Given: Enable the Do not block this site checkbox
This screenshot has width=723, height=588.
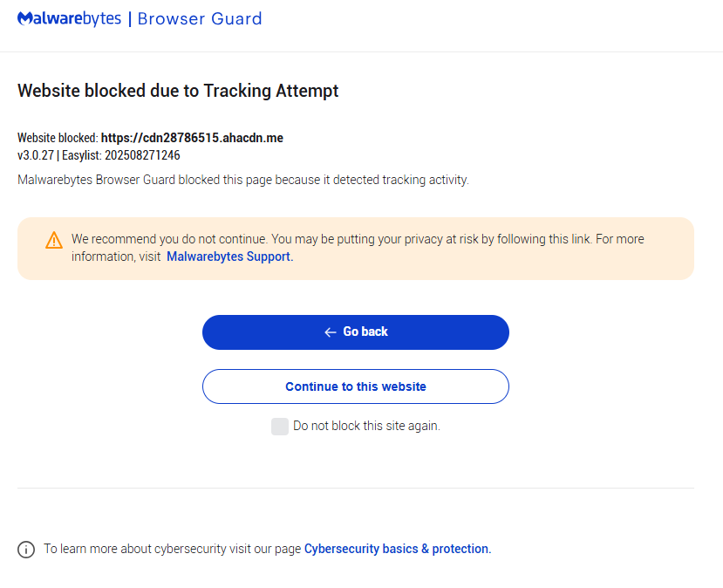Looking at the screenshot, I should tap(280, 427).
